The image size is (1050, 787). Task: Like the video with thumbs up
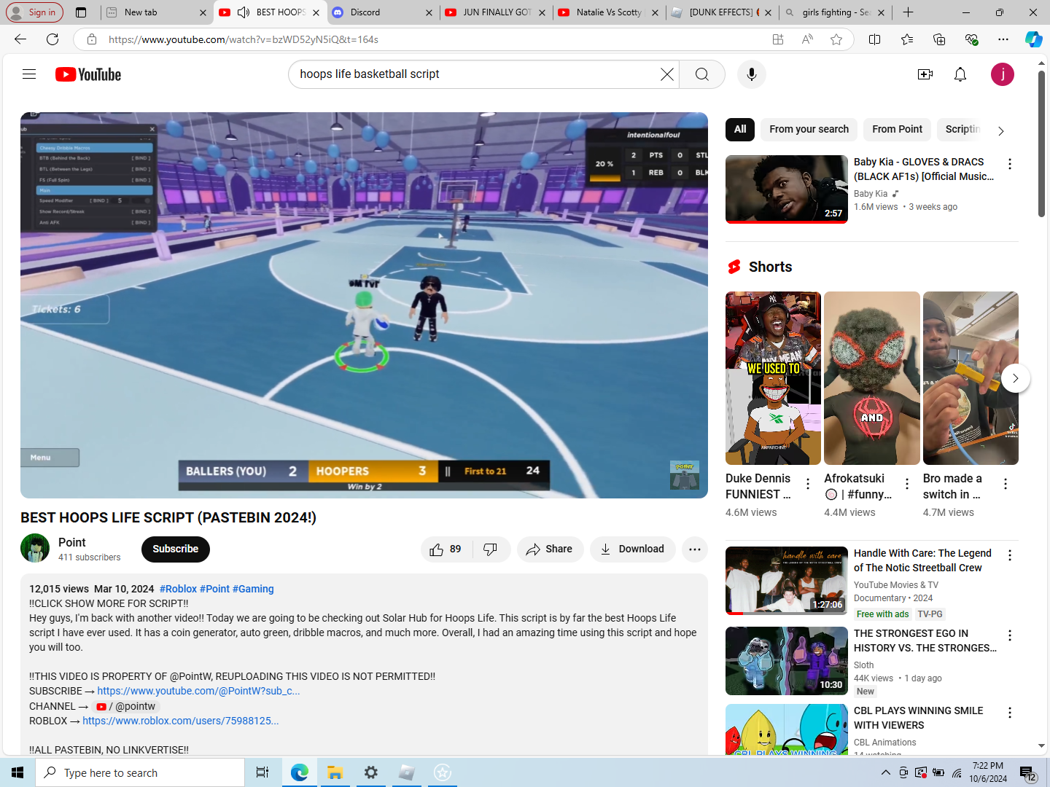coord(446,549)
